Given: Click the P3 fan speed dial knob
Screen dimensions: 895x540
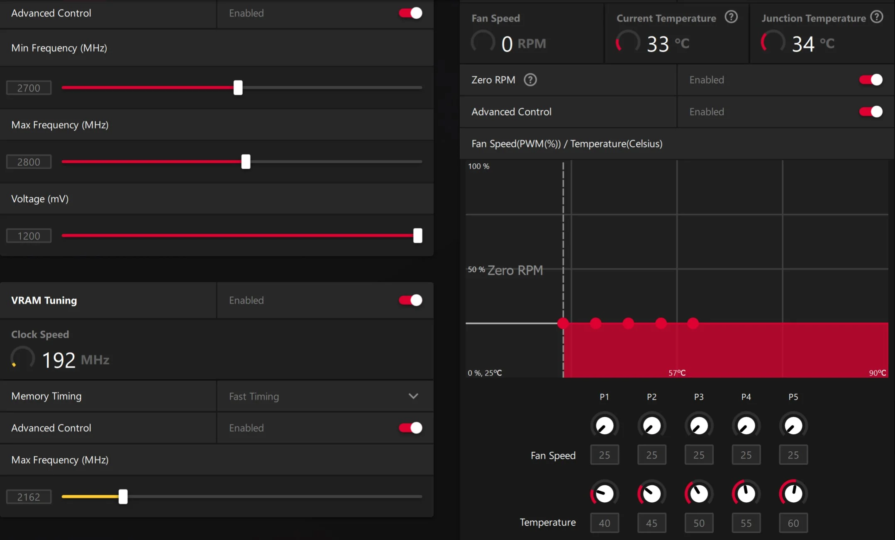Looking at the screenshot, I should [699, 426].
